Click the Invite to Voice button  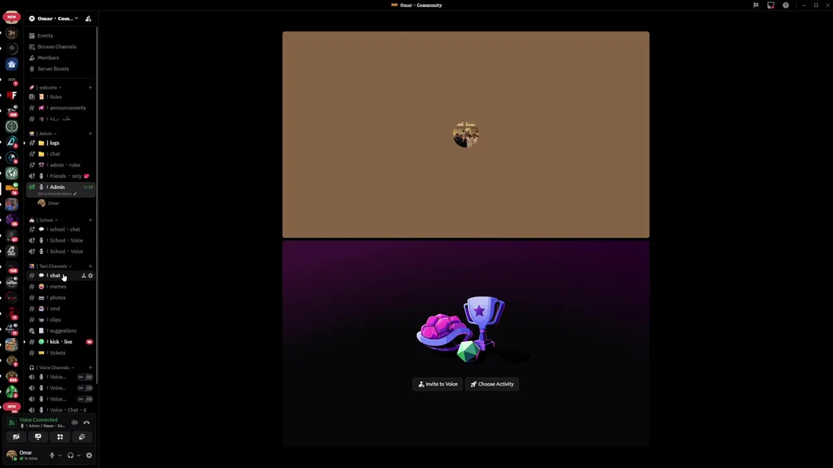pyautogui.click(x=438, y=384)
